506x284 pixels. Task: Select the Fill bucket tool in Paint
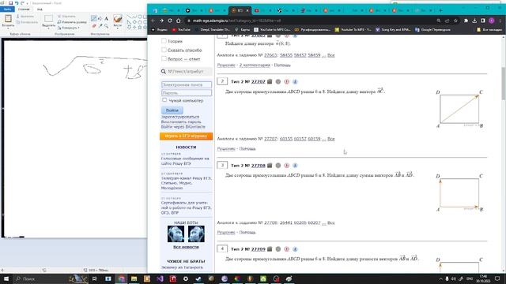pyautogui.click(x=100, y=19)
